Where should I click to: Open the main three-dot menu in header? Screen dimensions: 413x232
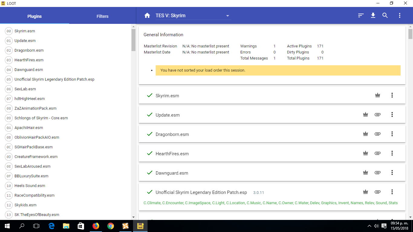(x=400, y=16)
